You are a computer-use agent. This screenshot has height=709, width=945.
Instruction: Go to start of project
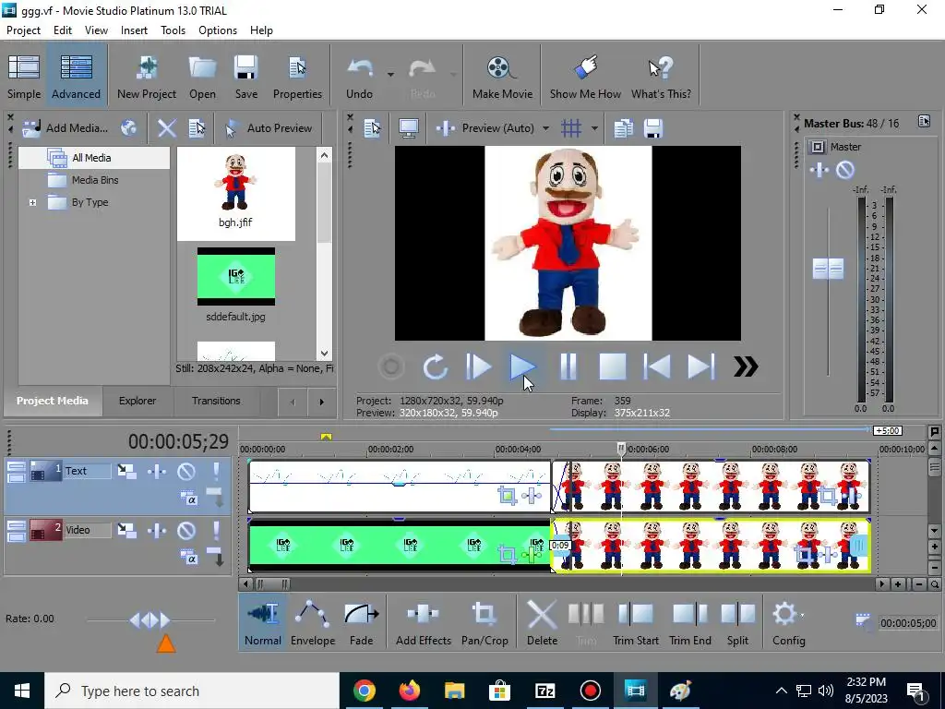point(657,367)
